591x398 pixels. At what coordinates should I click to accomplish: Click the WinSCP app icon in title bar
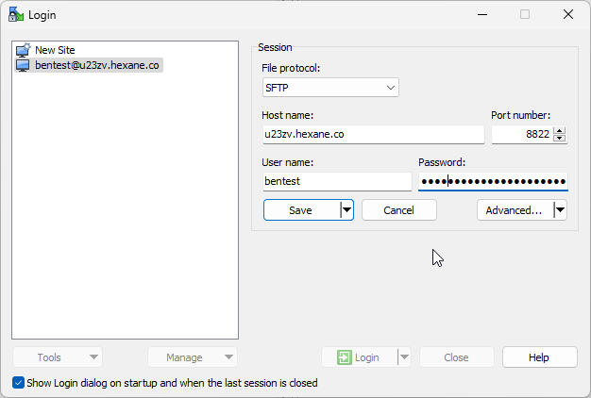tap(16, 15)
